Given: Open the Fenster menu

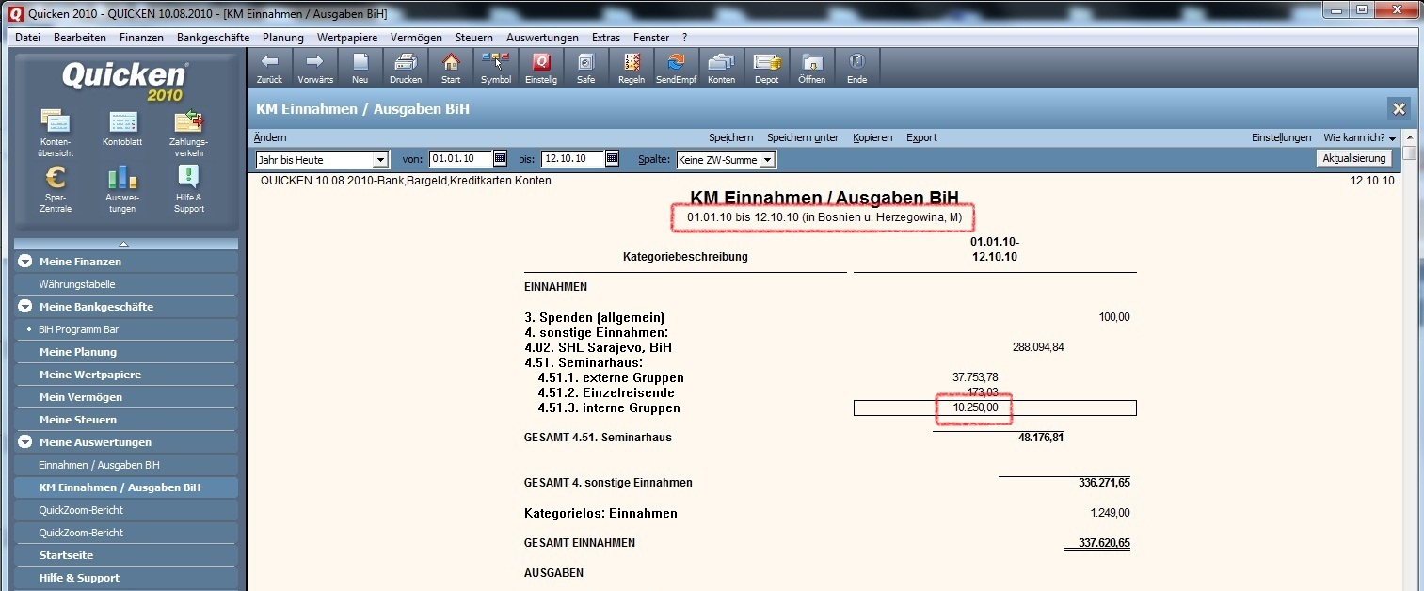Looking at the screenshot, I should [x=651, y=38].
